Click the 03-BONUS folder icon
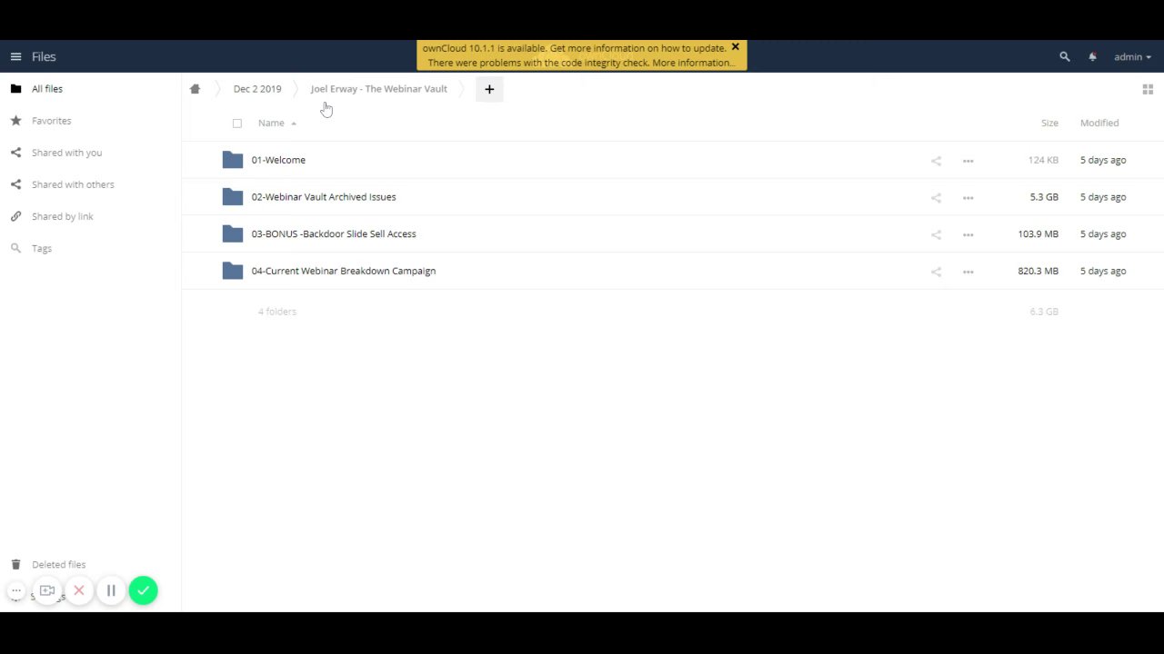Viewport: 1164px width, 654px height. [233, 234]
